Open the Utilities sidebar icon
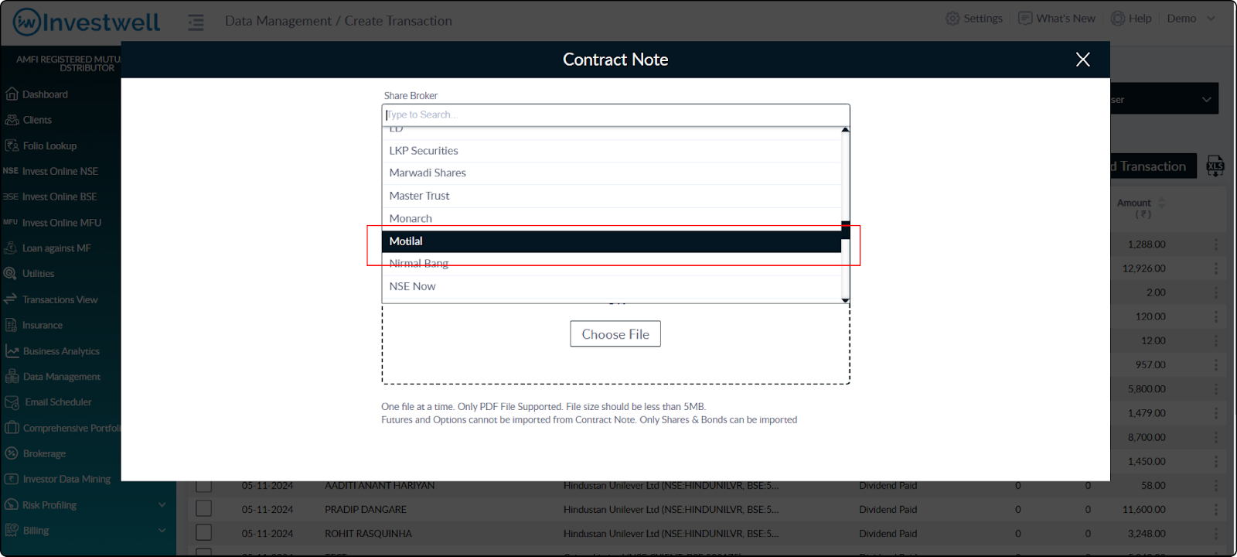The image size is (1237, 557). pos(11,273)
